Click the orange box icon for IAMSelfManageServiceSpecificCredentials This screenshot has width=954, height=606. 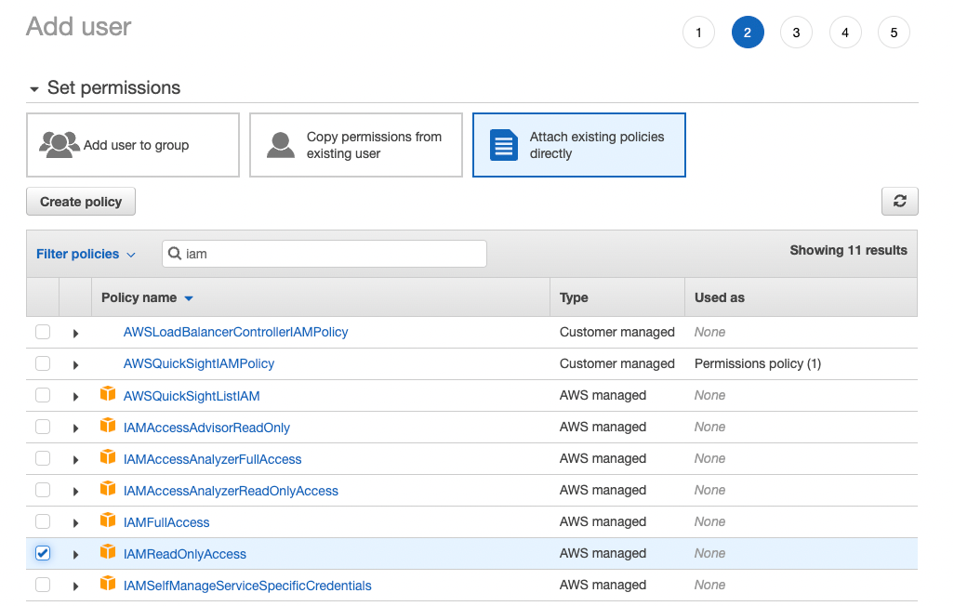coord(108,584)
